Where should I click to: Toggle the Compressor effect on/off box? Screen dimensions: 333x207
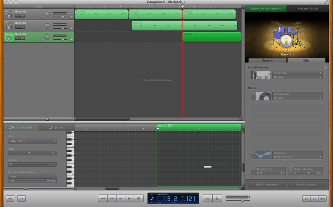253,96
